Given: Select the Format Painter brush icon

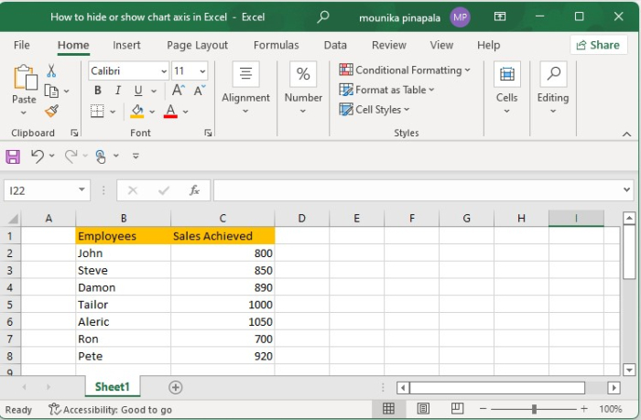Looking at the screenshot, I should (x=51, y=111).
